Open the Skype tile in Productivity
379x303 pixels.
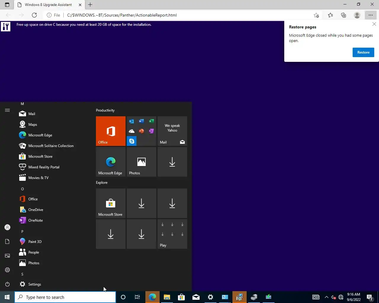pos(132,141)
